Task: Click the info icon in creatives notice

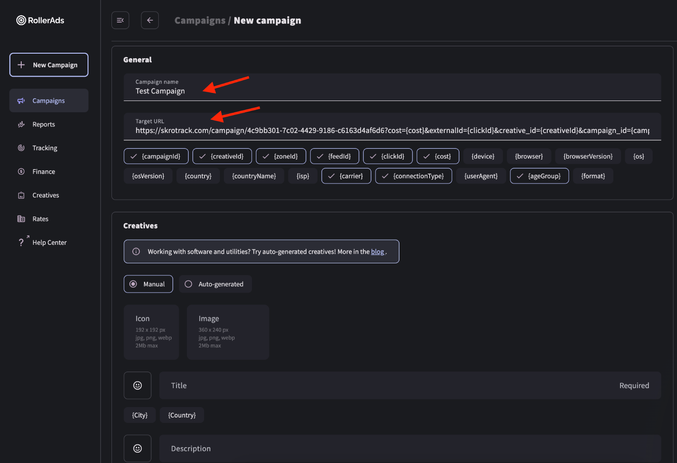Action: 136,252
